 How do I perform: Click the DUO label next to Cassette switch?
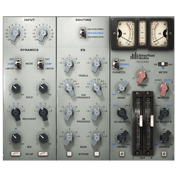pos(123,60)
